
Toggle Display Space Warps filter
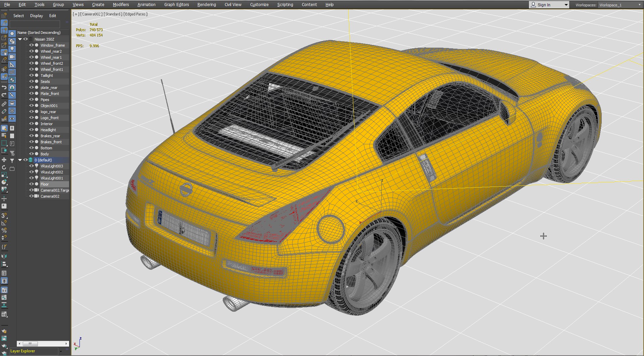12,72
